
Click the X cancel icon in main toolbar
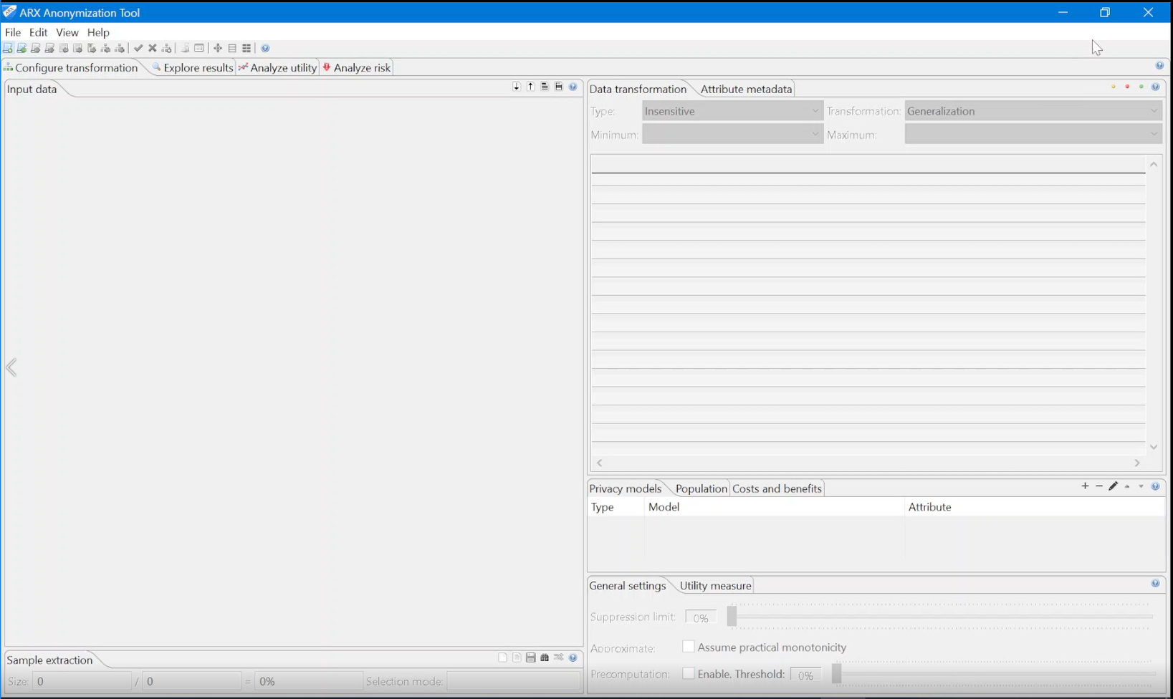(x=153, y=48)
